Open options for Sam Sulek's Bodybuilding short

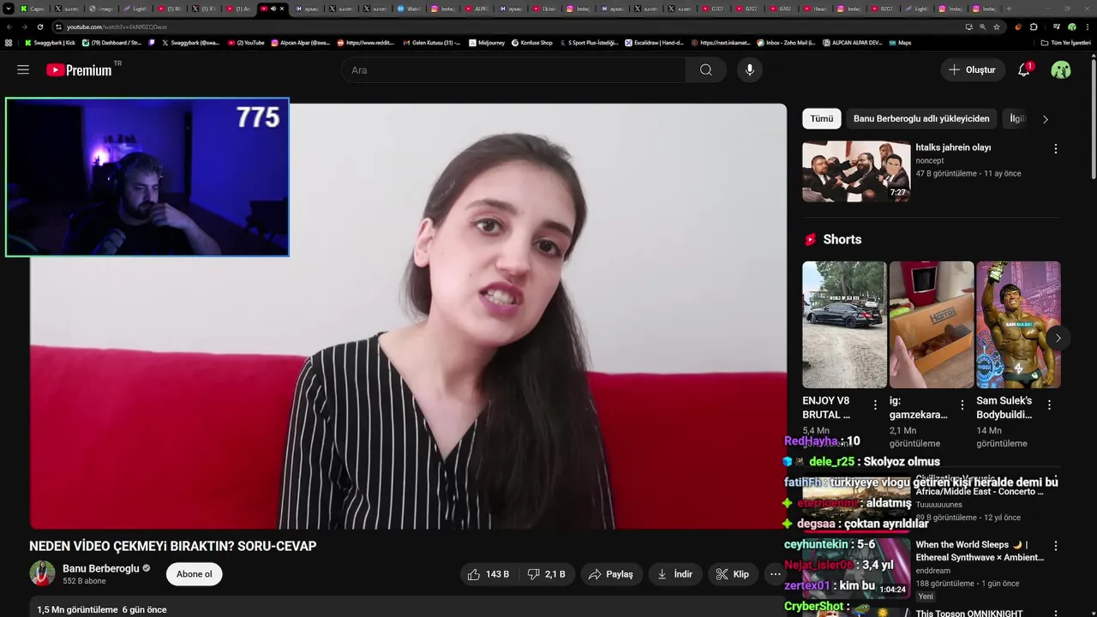(1049, 404)
